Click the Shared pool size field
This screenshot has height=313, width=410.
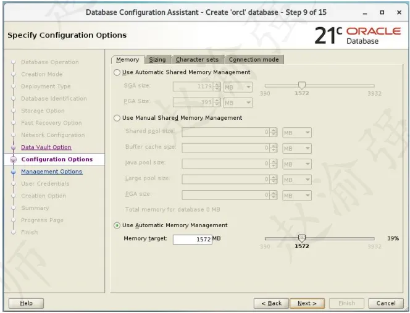(230, 132)
